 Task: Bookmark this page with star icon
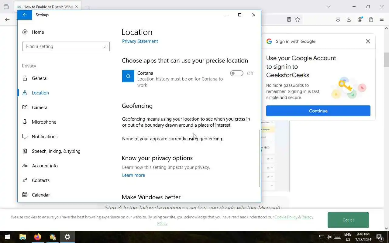(298, 19)
